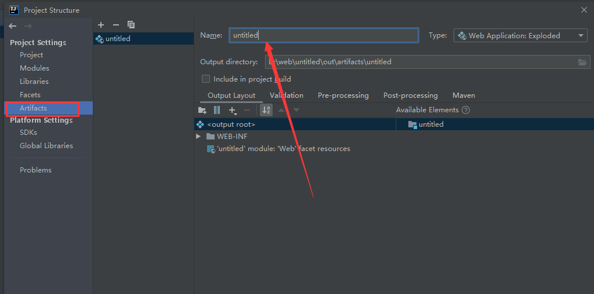The width and height of the screenshot is (594, 294).
Task: Select untitled under Available Elements
Action: [x=426, y=124]
